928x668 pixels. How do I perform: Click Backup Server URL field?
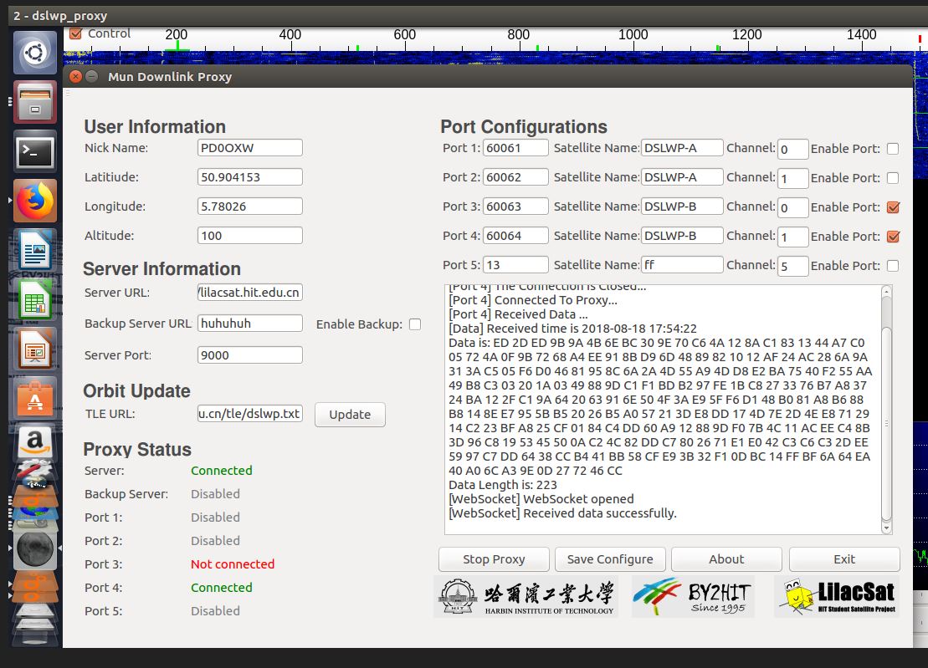click(x=249, y=324)
